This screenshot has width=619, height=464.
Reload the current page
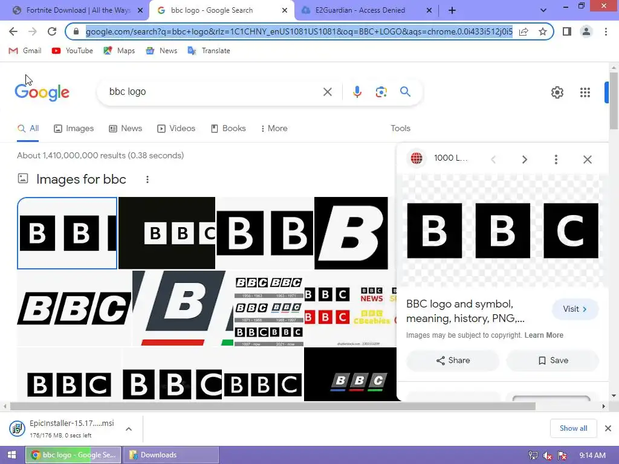[x=52, y=31]
